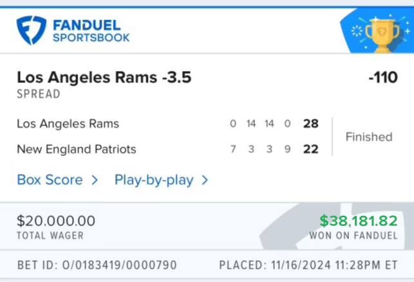Click the FanDuel shield logo icon
This screenshot has height=282, width=414.
32,30
